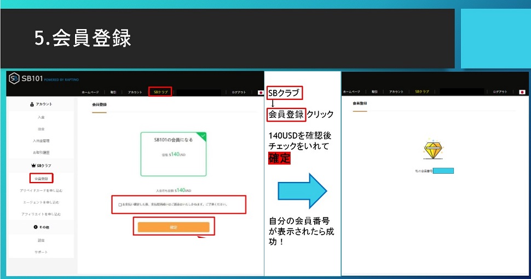Open お取引履歴 in the sidebar
This screenshot has width=531, height=279.
coord(41,152)
